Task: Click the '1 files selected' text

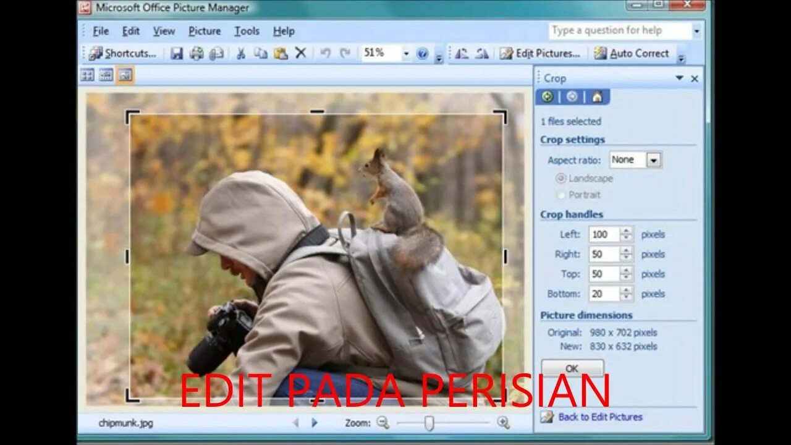Action: tap(570, 122)
